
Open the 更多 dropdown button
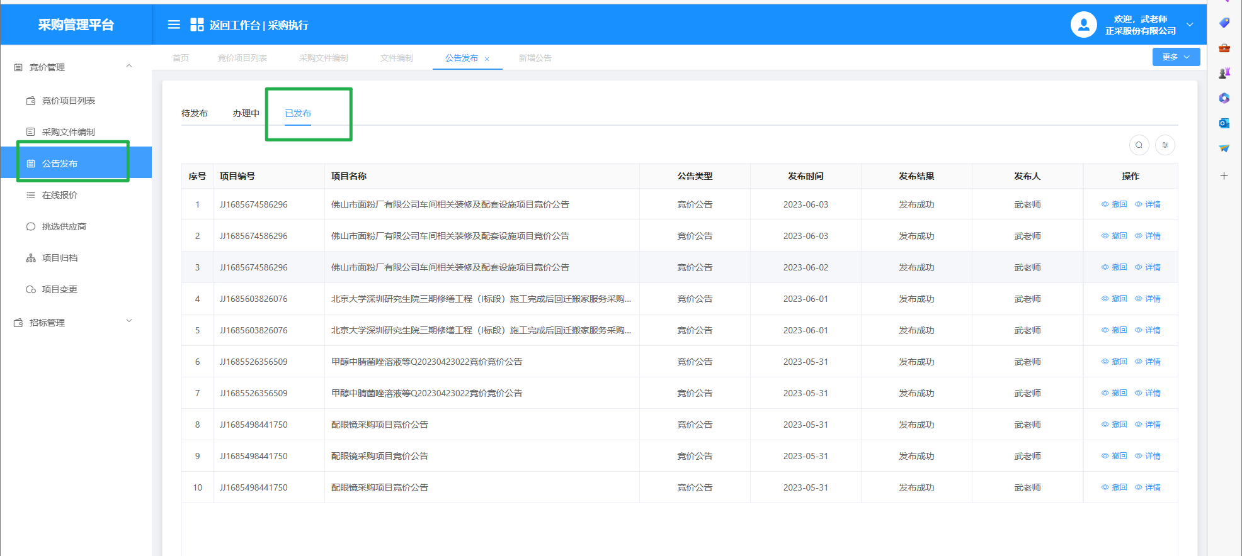[1175, 57]
